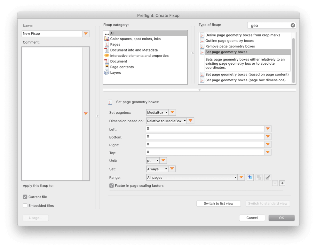Open the Range All pages dropdown

(192, 178)
